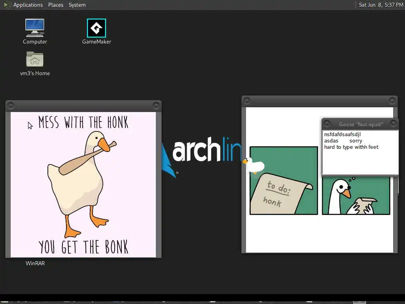Select the vm3's Home folder icon
Screen dimensions: 405x304
[35, 64]
